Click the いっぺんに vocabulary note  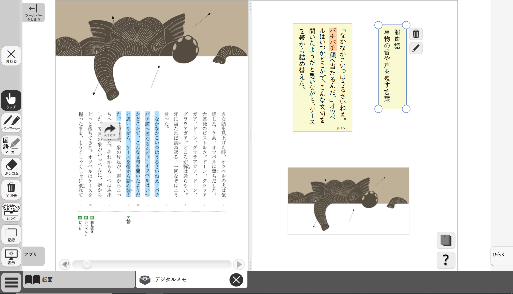(86, 226)
